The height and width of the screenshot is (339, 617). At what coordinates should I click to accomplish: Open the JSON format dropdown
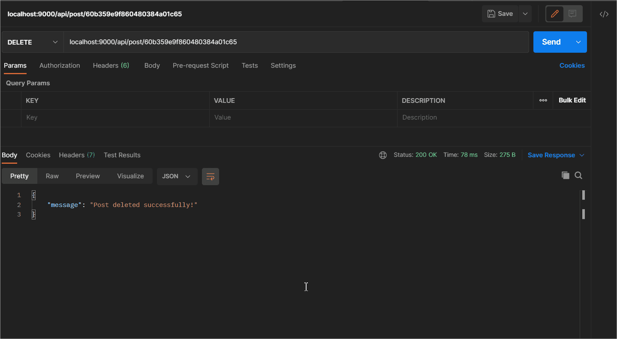point(177,176)
